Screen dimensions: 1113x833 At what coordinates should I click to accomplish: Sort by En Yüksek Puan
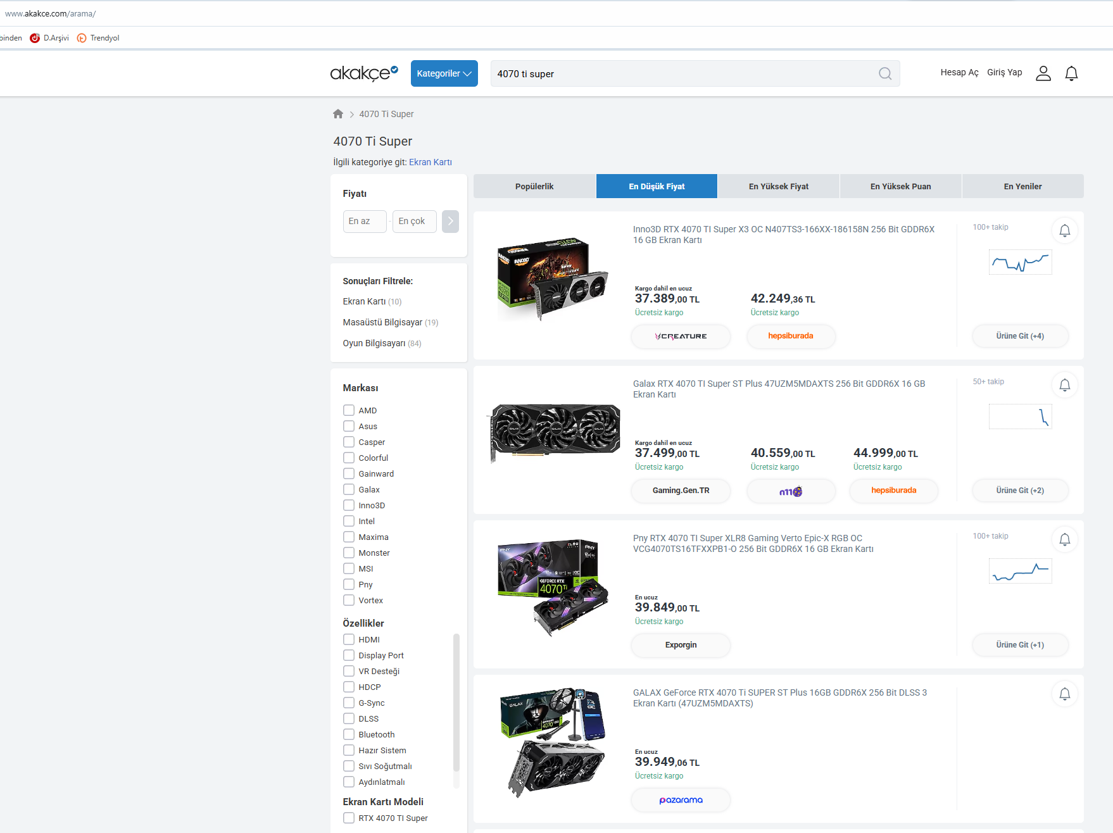900,186
